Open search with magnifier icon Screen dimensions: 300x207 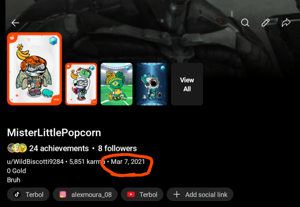245,23
